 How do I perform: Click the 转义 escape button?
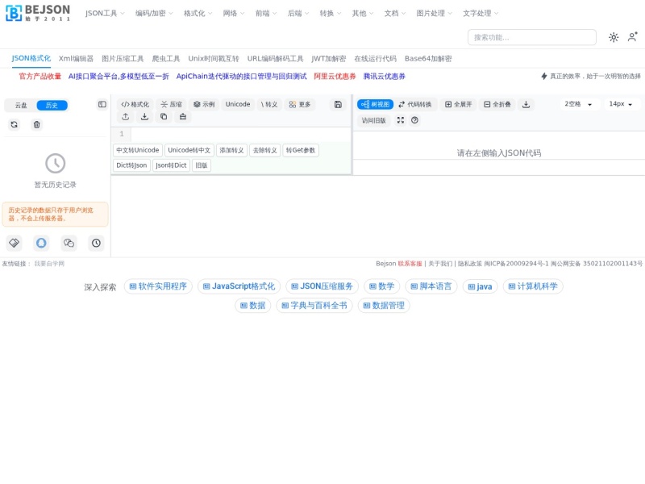269,105
